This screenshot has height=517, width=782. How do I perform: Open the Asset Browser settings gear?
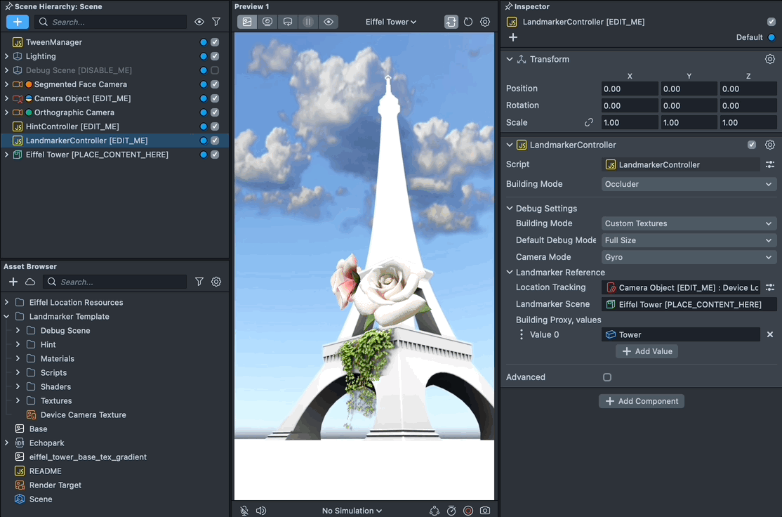point(216,282)
